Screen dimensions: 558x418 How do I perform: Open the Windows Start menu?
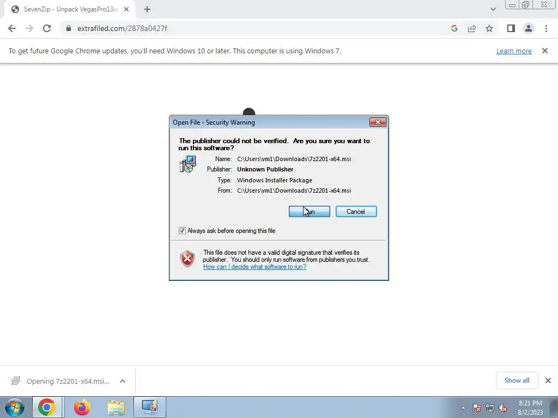(15, 407)
